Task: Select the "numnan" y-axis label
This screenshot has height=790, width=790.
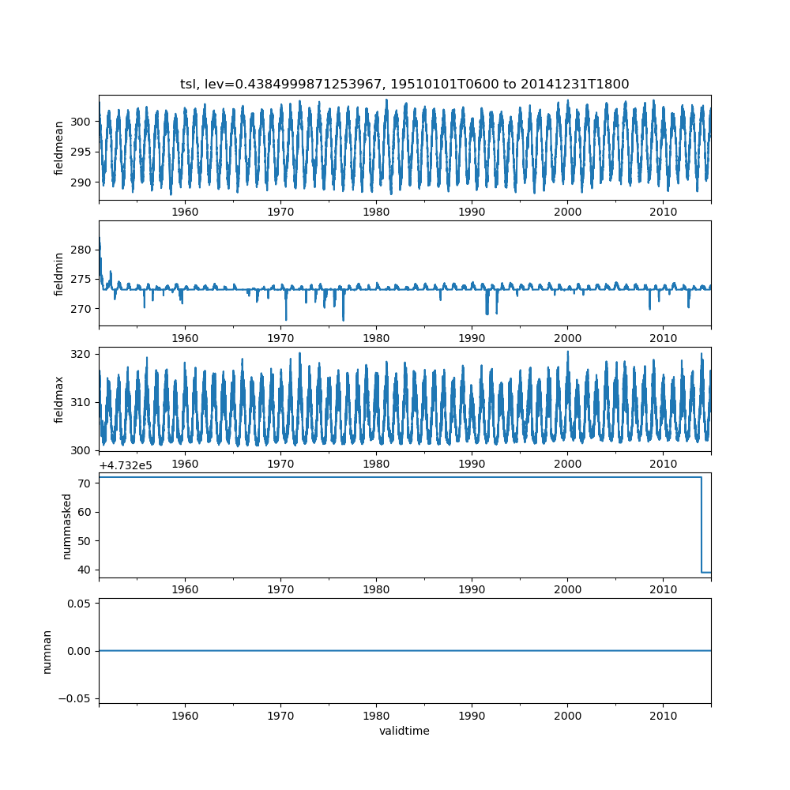Action: click(x=47, y=651)
